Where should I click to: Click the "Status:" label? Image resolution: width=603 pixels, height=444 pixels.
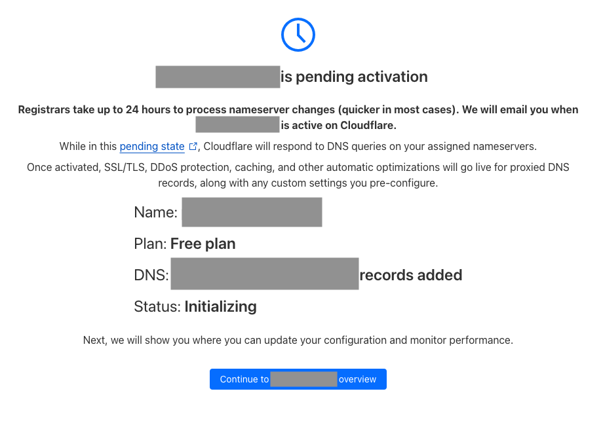tap(157, 306)
